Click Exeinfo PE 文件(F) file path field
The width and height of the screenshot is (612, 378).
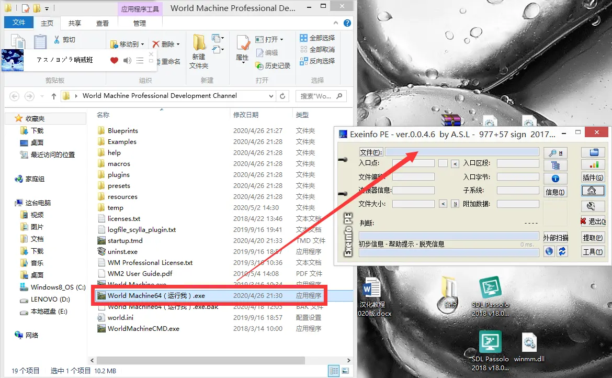462,152
